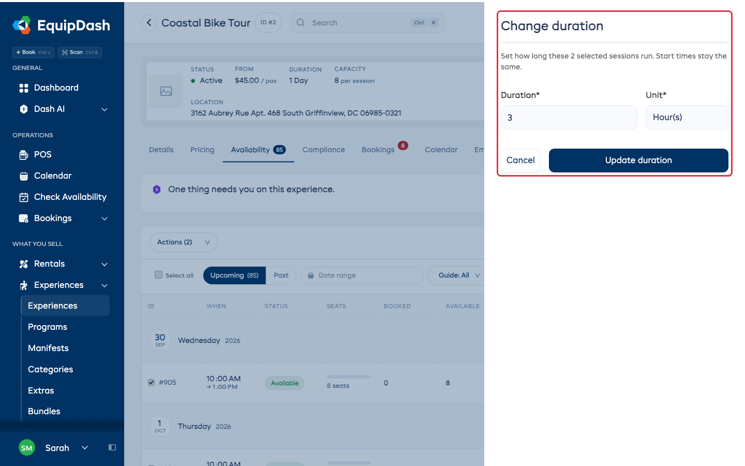Open Sarah's user menu chevron
Screen dimensions: 745x466
click(85, 448)
